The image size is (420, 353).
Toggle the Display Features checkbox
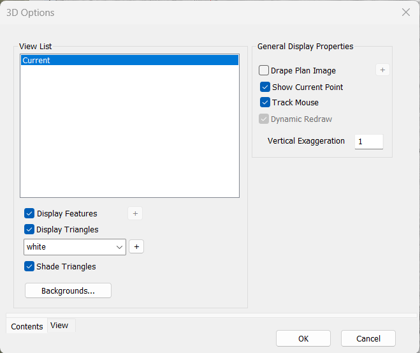tap(29, 213)
